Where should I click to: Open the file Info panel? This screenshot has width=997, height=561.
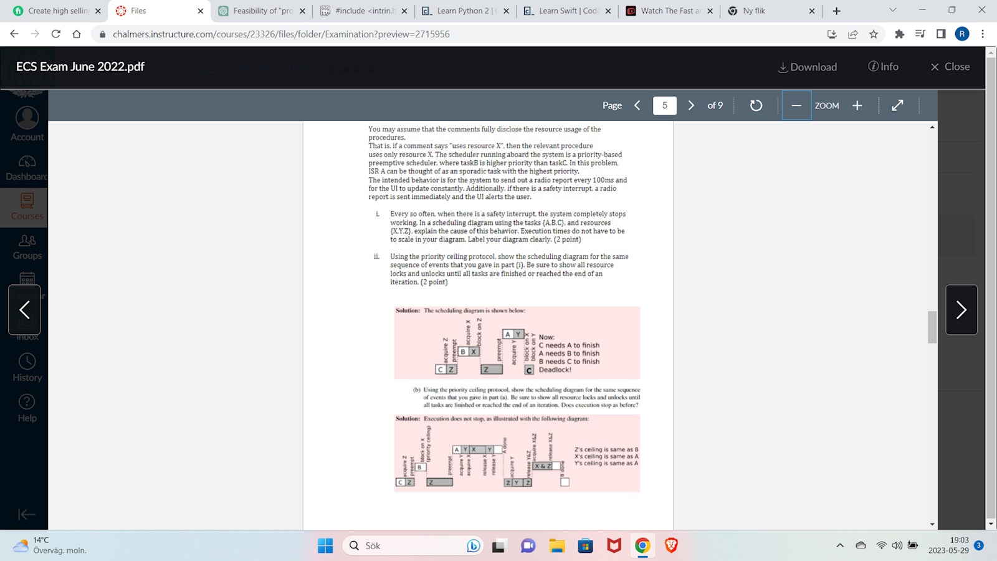883,67
